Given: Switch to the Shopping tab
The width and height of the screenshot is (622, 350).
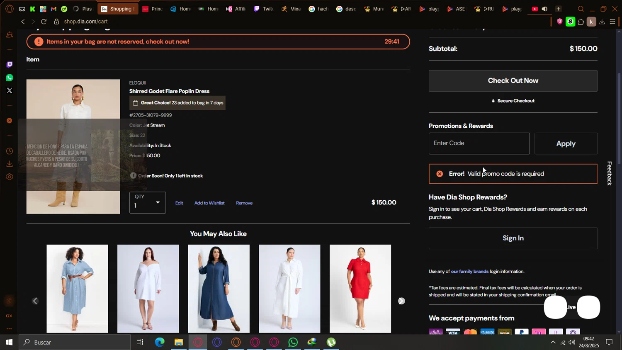Looking at the screenshot, I should 118,9.
